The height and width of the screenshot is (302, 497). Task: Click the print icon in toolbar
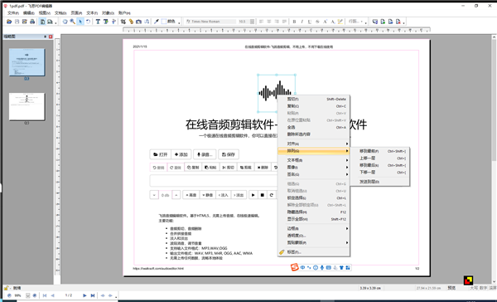tap(32, 22)
